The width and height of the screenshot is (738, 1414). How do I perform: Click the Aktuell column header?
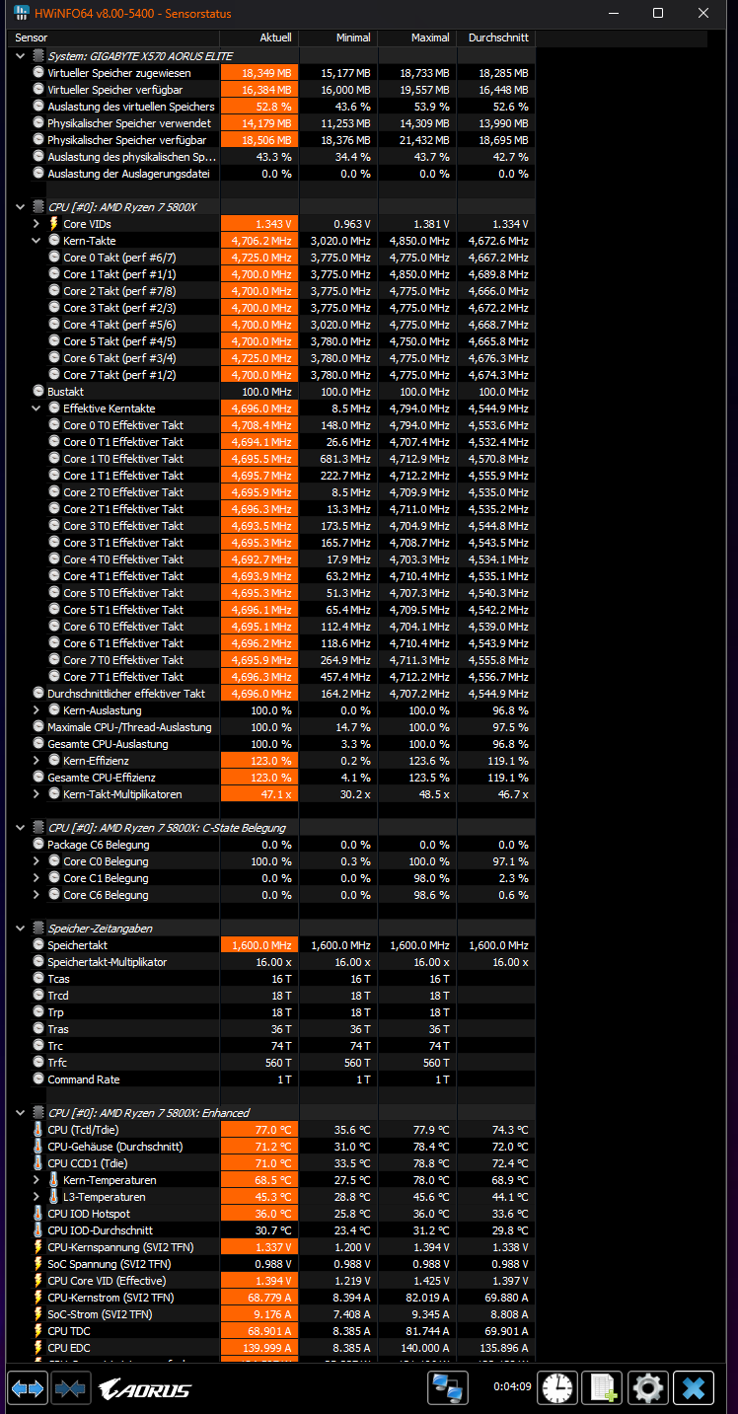259,37
